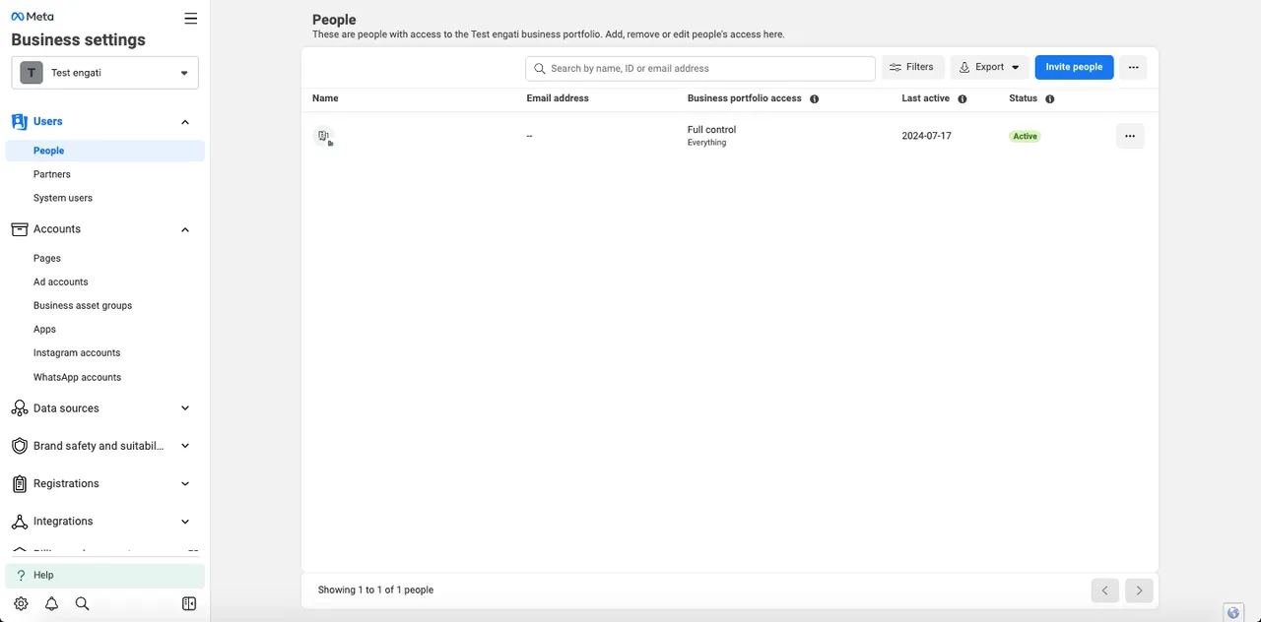The image size is (1261, 622).
Task: Open the WhatsApp accounts page
Action: (77, 377)
